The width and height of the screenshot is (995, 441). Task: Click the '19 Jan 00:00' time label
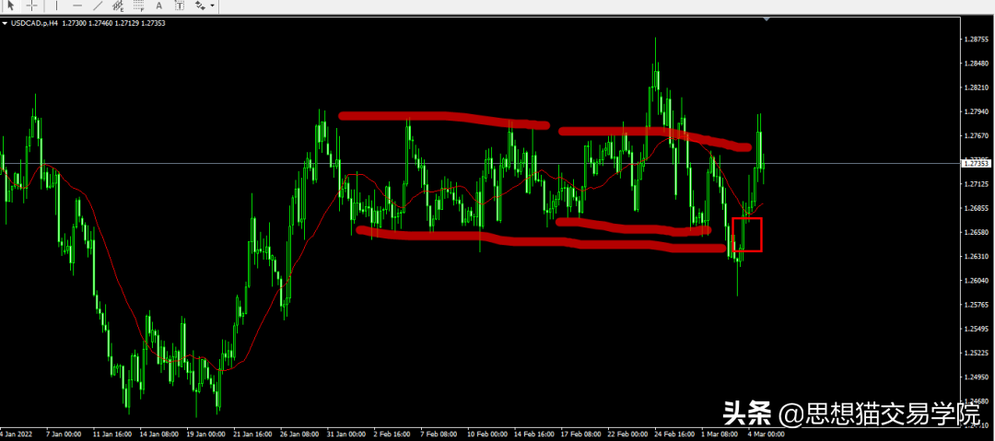[206, 435]
